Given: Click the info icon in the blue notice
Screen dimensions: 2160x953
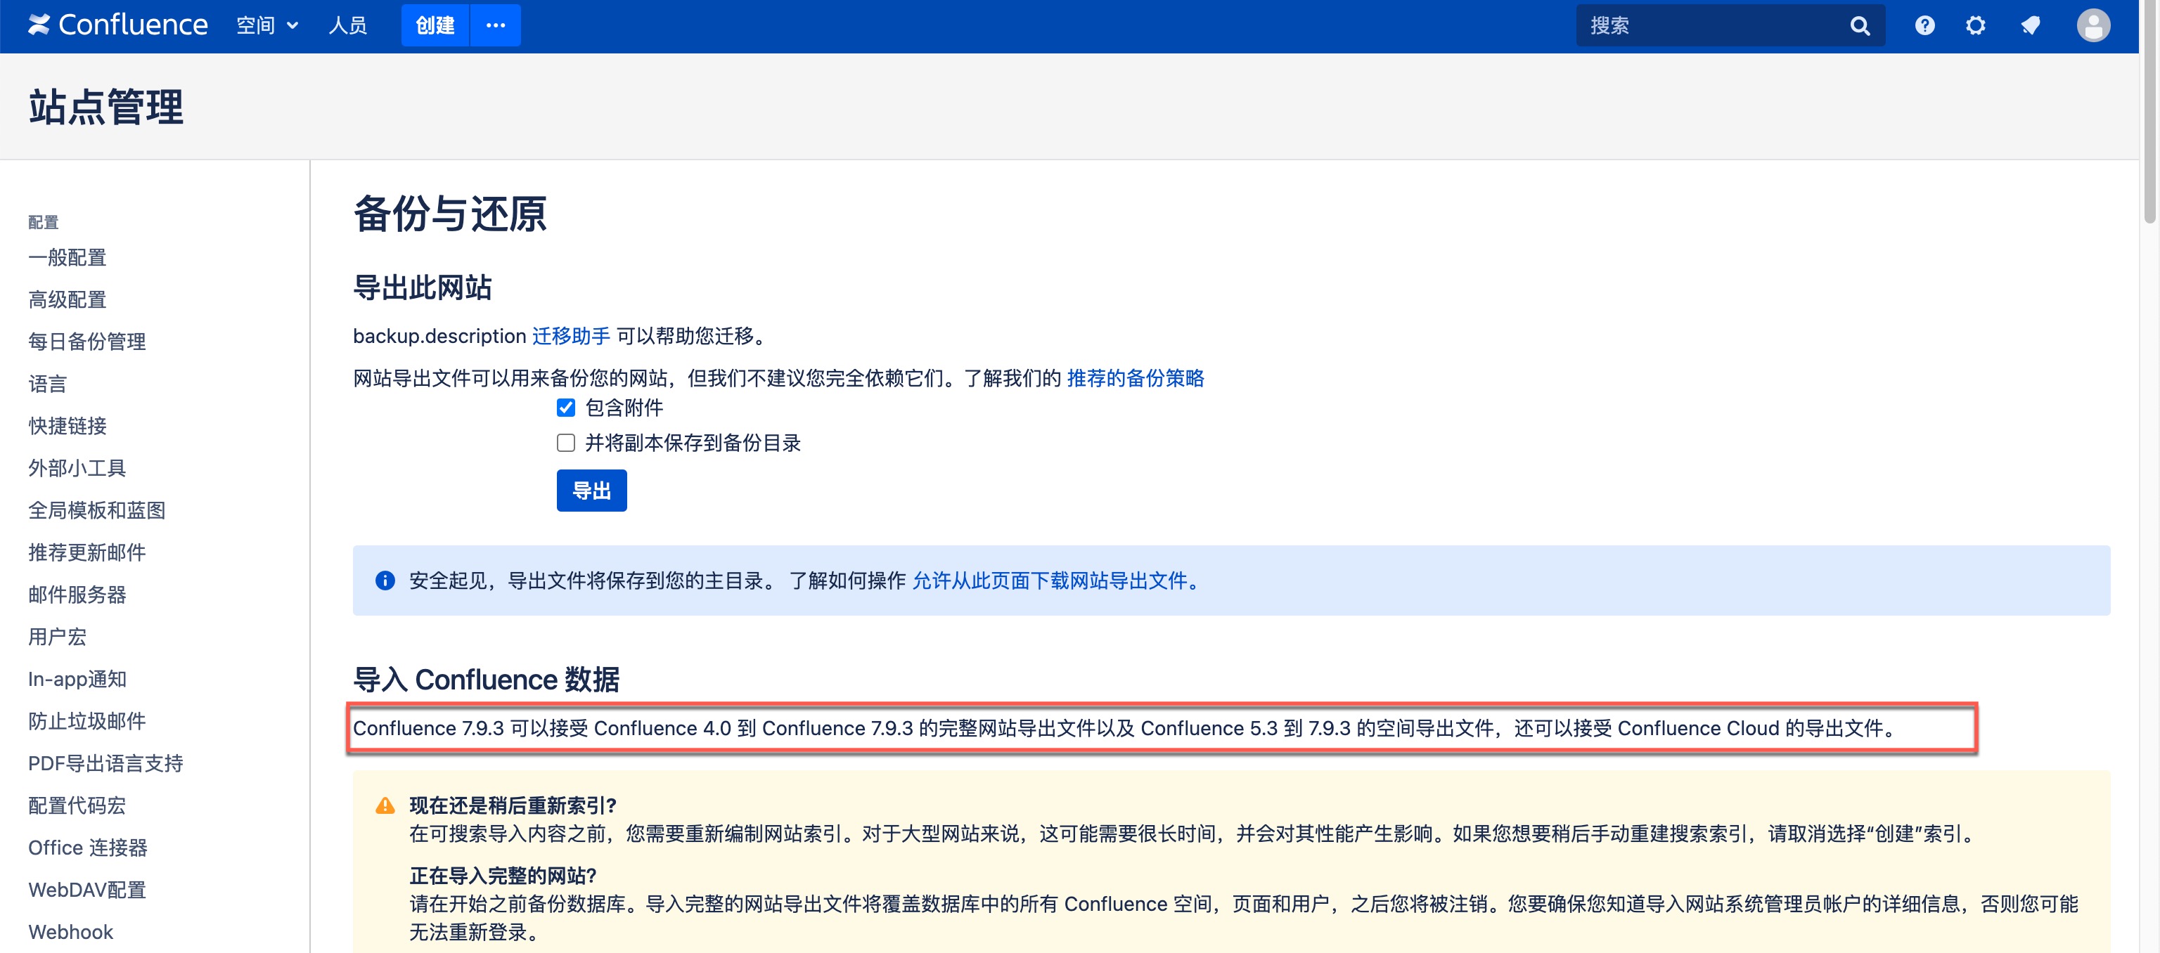Looking at the screenshot, I should point(385,580).
